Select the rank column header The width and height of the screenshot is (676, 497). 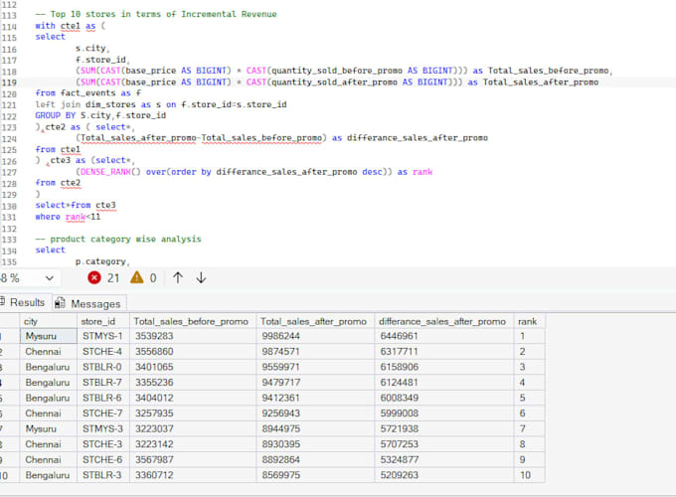pyautogui.click(x=529, y=321)
